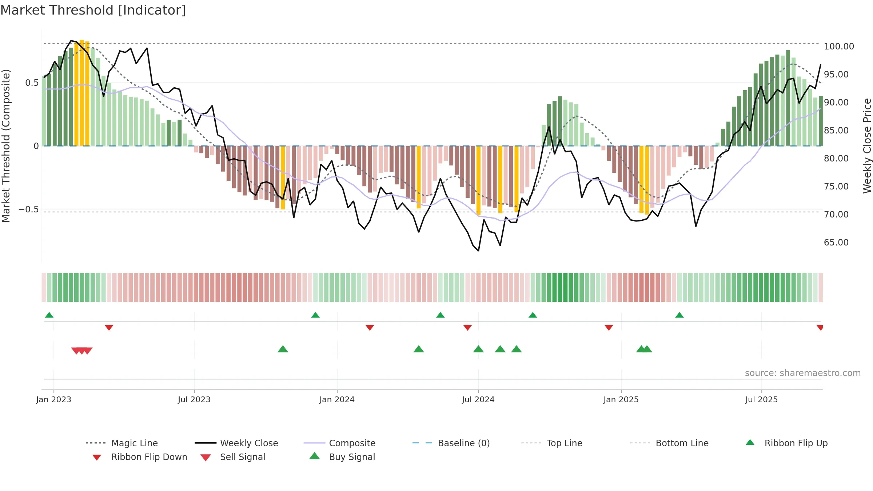The width and height of the screenshot is (873, 491).
Task: Click the 80.00 price tick on the right axis
Action: pyautogui.click(x=836, y=159)
